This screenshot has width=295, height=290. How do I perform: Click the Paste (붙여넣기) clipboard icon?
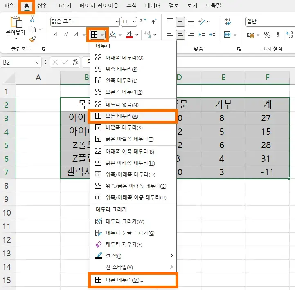(16, 22)
